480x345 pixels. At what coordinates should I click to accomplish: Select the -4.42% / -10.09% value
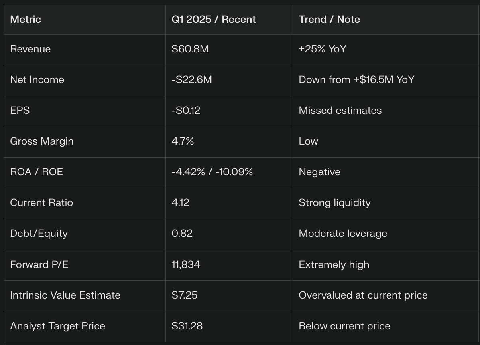pos(212,172)
